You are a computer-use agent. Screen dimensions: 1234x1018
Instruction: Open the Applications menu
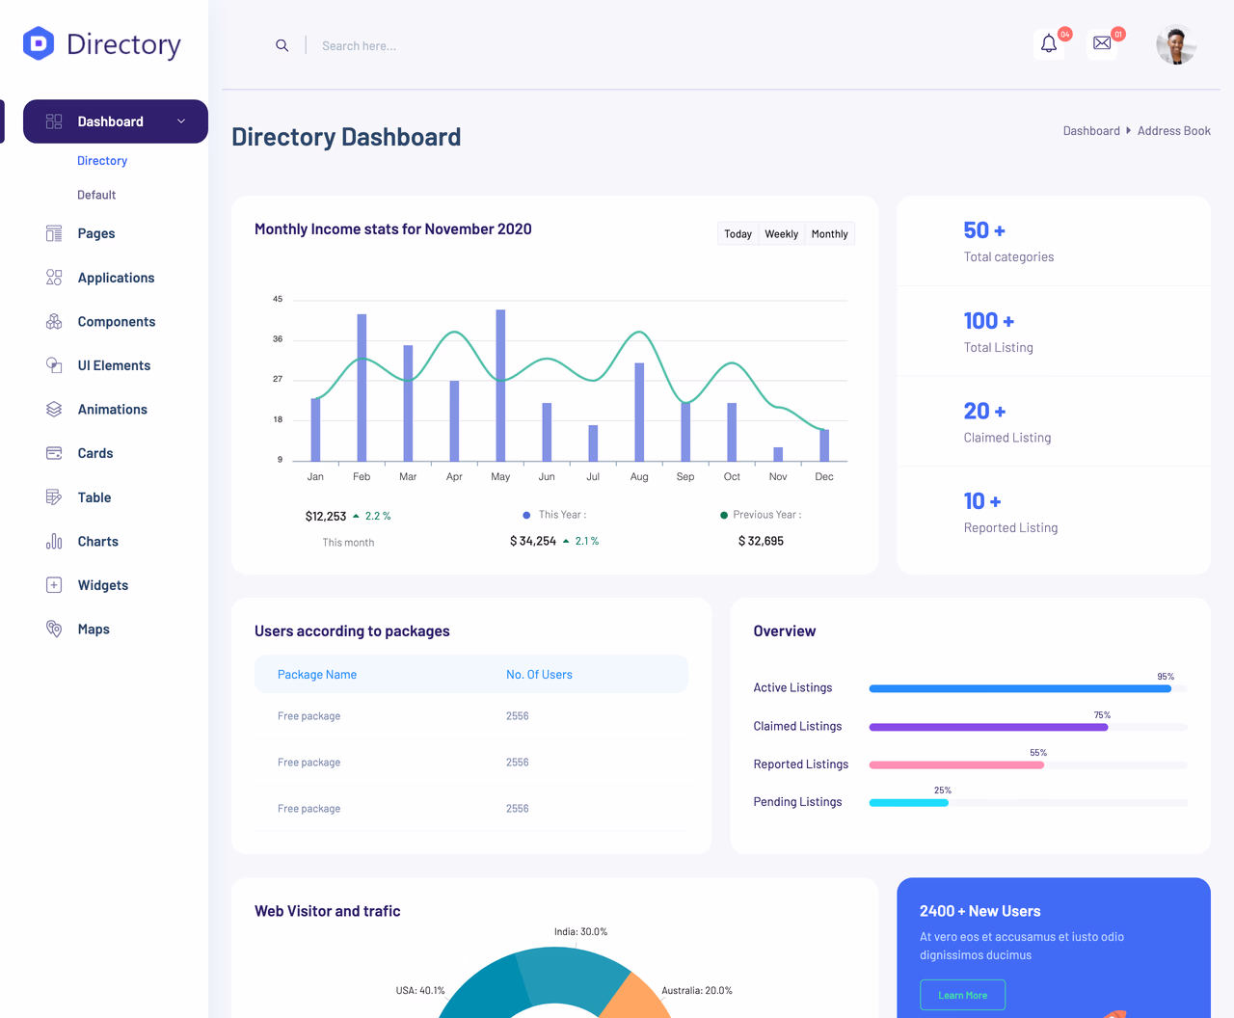(x=116, y=278)
